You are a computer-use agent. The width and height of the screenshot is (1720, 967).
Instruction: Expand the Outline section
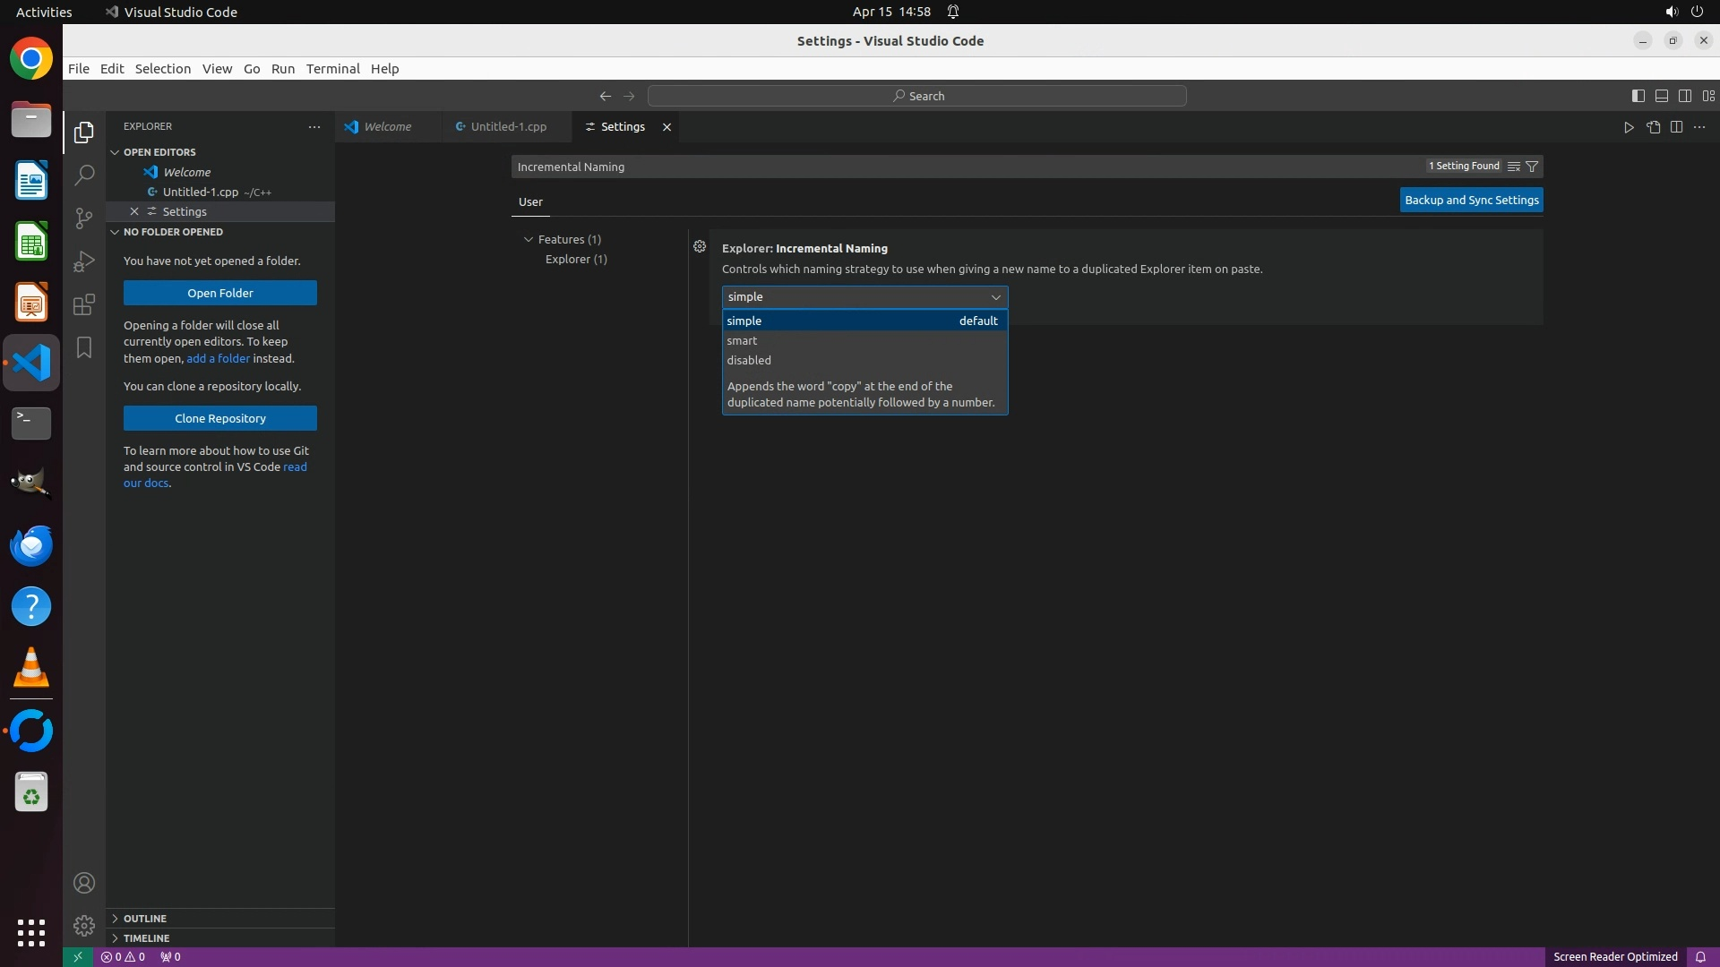coord(145,919)
